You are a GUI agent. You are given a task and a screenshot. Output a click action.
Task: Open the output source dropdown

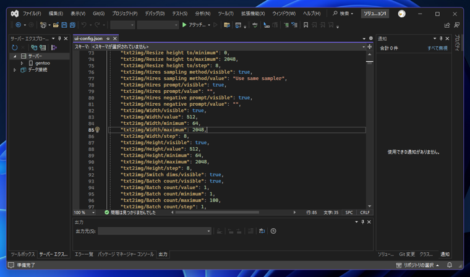(x=155, y=231)
